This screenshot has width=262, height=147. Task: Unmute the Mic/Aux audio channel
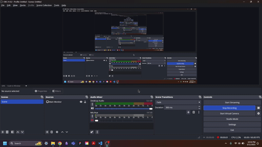pos(92,120)
